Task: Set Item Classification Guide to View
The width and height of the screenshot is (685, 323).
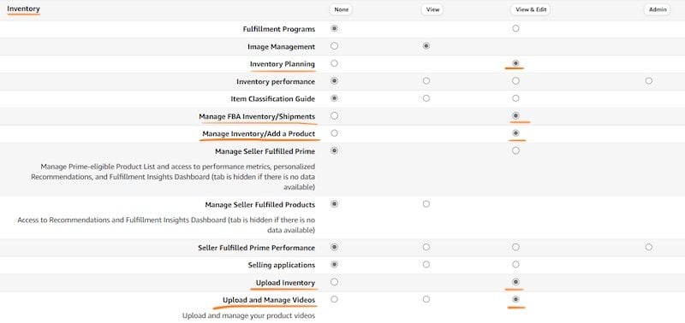Action: coord(426,98)
